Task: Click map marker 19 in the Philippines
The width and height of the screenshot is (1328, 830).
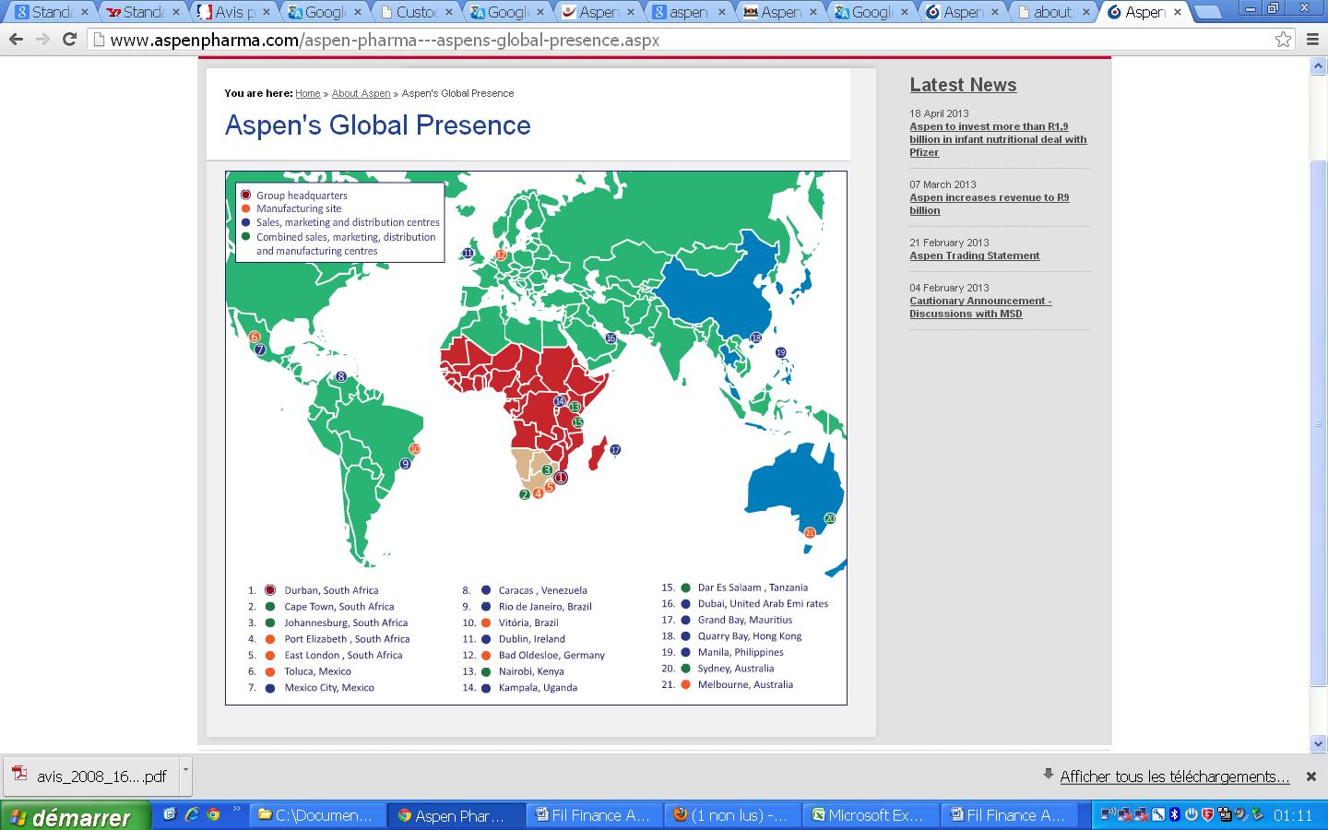Action: pyautogui.click(x=780, y=352)
